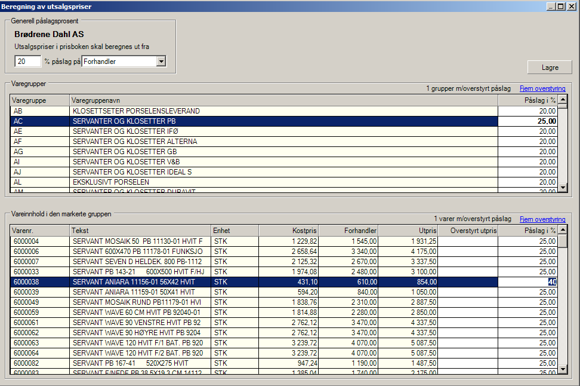Close the Beregning av utsalgspriser window

[x=572, y=7]
